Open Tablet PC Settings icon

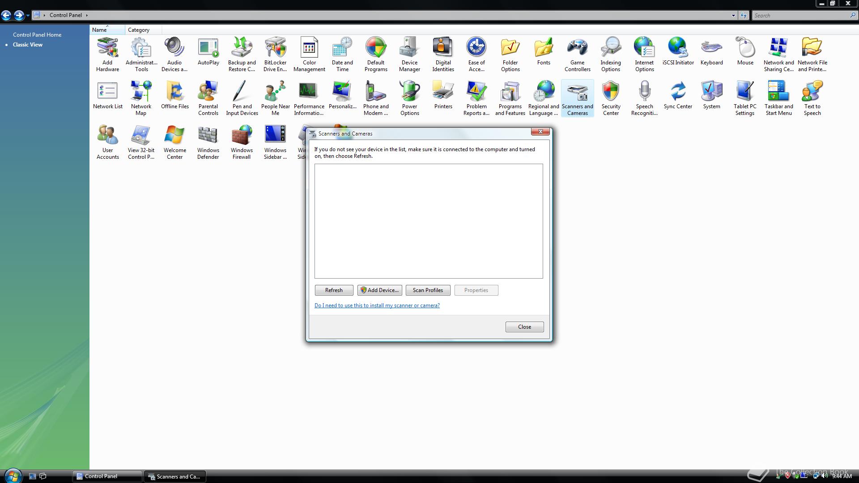745,97
